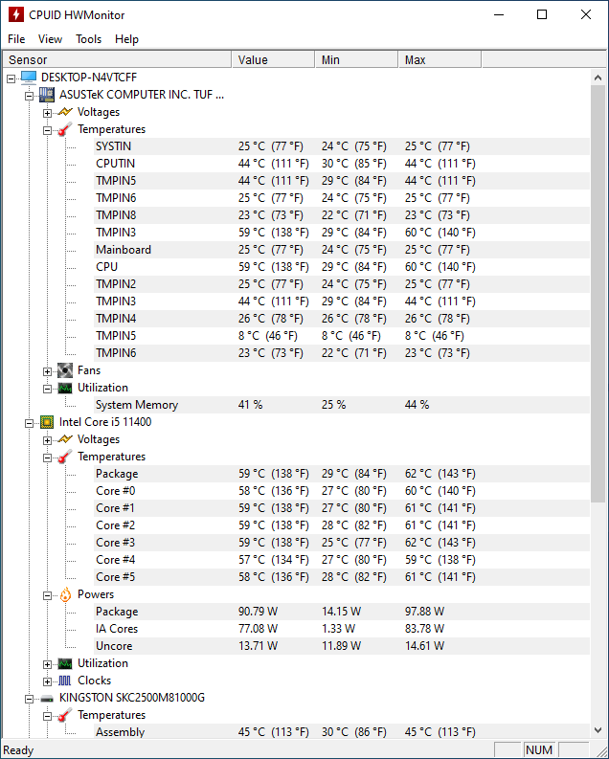Screen dimensions: 609x759
Task: Click the Value column header
Action: [x=273, y=59]
